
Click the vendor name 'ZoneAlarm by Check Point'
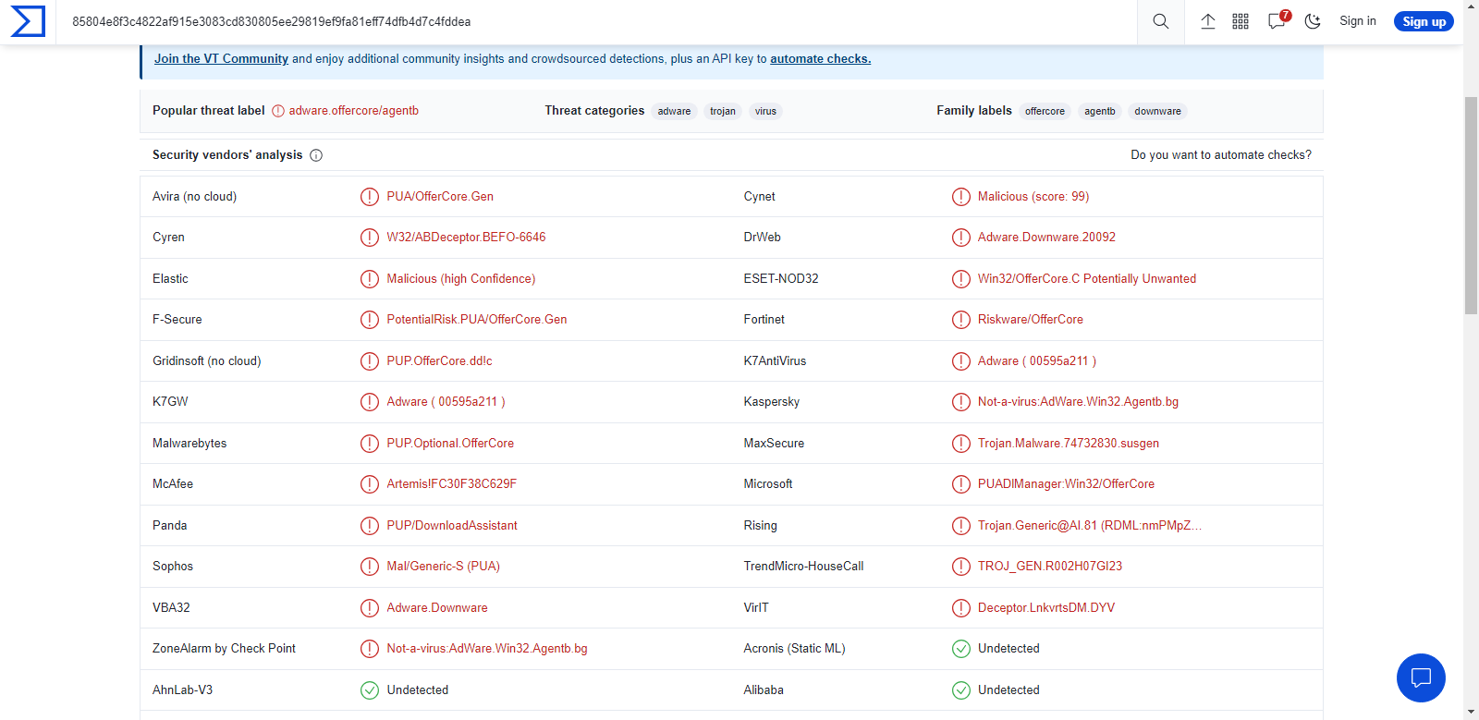[x=225, y=649]
